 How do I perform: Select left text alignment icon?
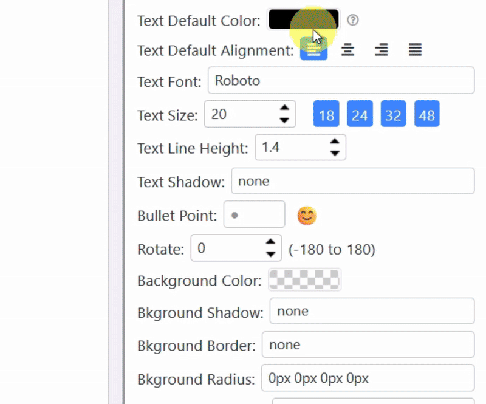point(313,50)
